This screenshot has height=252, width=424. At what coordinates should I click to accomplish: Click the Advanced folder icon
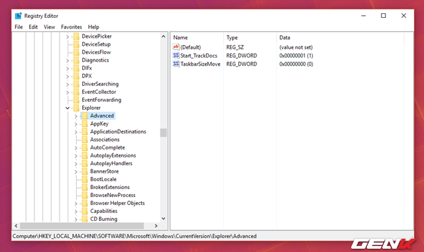[x=85, y=116]
